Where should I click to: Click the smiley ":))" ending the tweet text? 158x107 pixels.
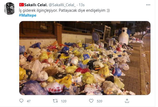(x=108, y=10)
